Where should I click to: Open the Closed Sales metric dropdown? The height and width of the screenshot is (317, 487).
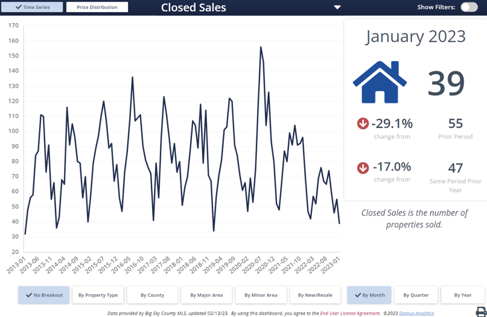coord(337,8)
